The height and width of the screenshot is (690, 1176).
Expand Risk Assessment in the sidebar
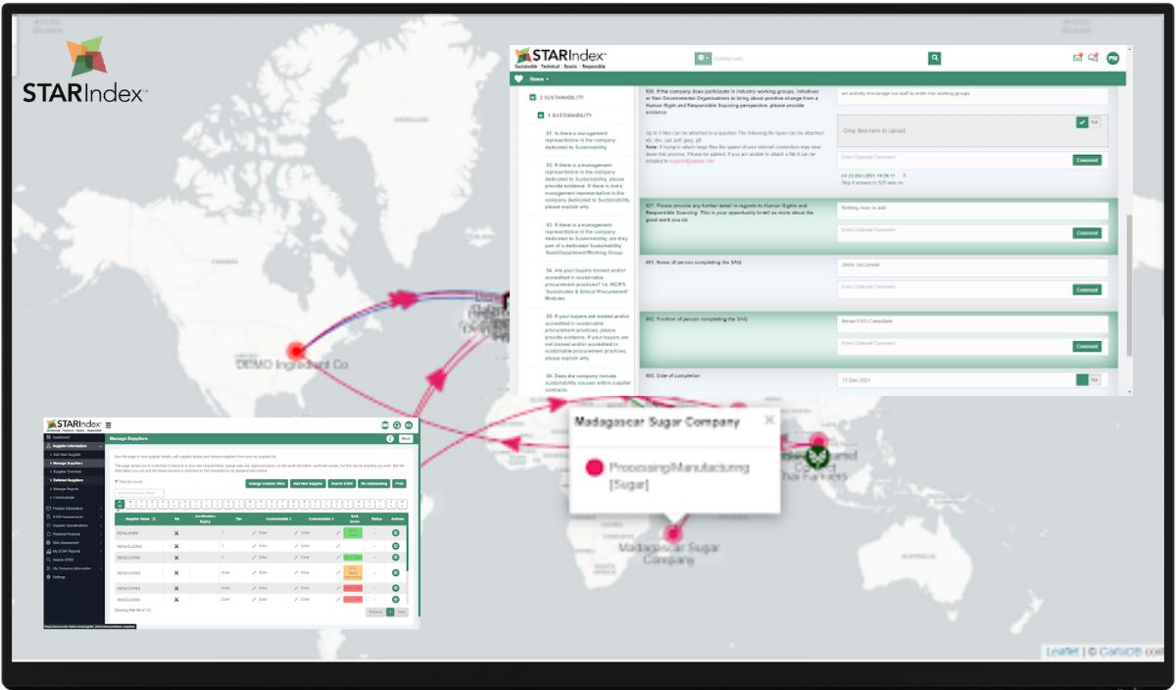tap(73, 543)
